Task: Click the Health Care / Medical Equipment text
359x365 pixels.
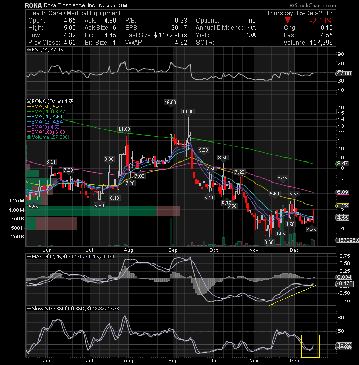Action: pyautogui.click(x=74, y=13)
